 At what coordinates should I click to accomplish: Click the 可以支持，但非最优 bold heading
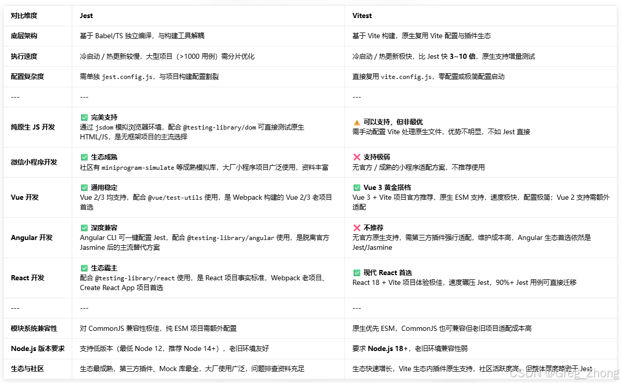tap(393, 122)
